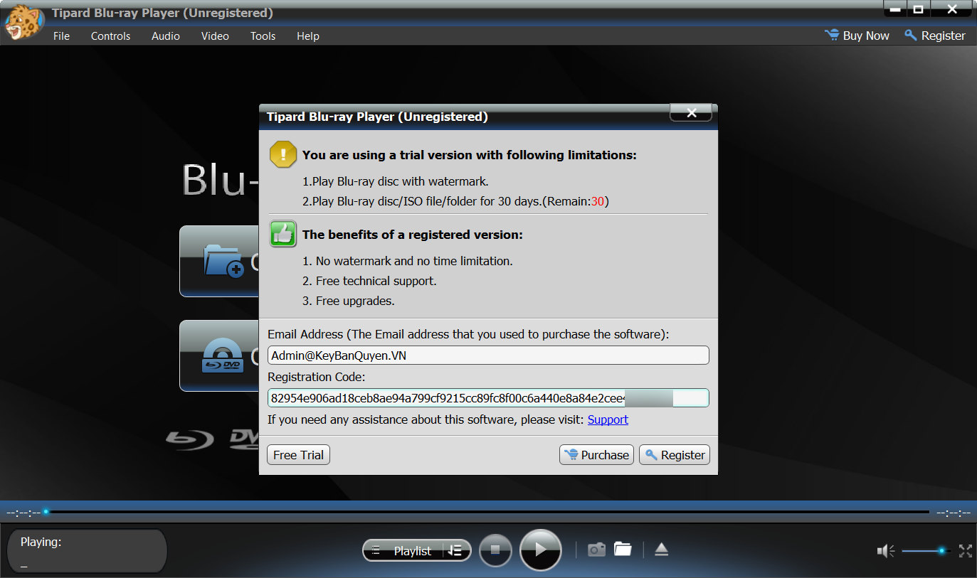Open the Support link
Image resolution: width=977 pixels, height=578 pixels.
(x=608, y=419)
